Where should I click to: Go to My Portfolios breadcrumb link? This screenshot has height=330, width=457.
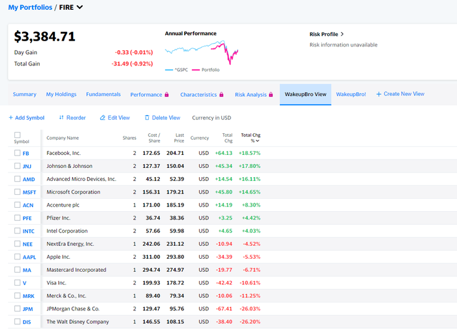30,7
